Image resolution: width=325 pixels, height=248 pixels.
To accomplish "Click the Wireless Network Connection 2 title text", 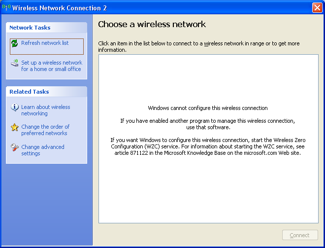I will tap(60, 8).
